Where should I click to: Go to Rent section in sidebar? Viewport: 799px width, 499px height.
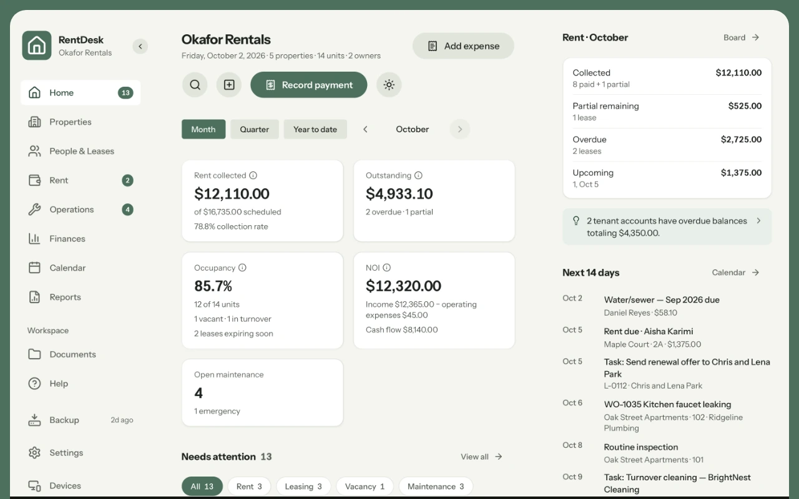(81, 180)
